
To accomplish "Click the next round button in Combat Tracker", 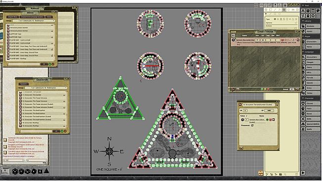I will 297,90.
